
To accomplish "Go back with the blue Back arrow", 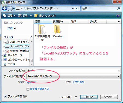I will tap(4, 9).
